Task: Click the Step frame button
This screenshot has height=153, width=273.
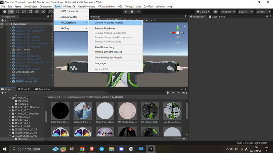Action: (x=139, y=12)
